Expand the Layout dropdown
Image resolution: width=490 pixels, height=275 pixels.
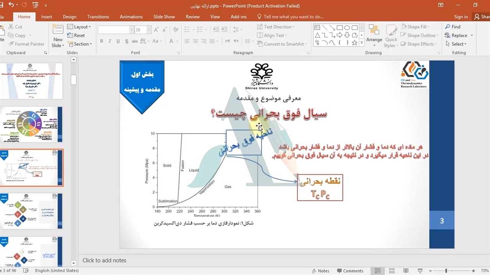(79, 27)
